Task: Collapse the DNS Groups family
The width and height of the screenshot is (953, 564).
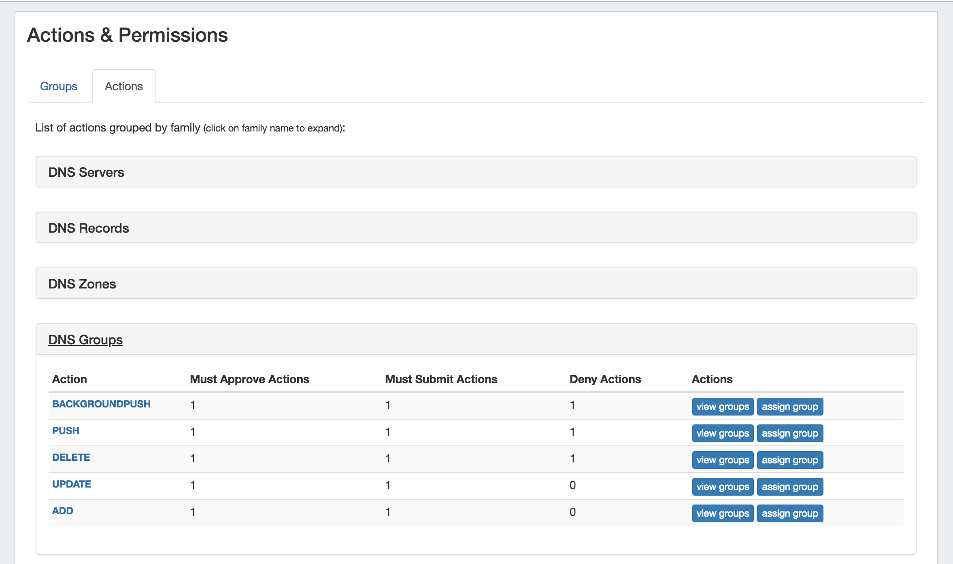Action: [x=85, y=340]
